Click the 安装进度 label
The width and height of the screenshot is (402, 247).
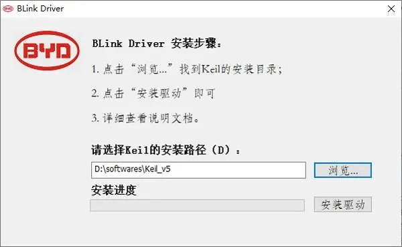tap(114, 190)
